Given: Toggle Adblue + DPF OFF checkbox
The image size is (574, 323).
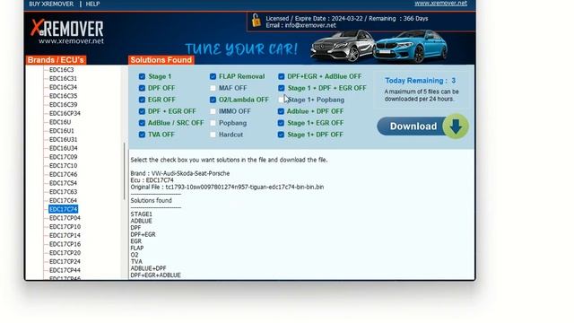Looking at the screenshot, I should (x=281, y=111).
